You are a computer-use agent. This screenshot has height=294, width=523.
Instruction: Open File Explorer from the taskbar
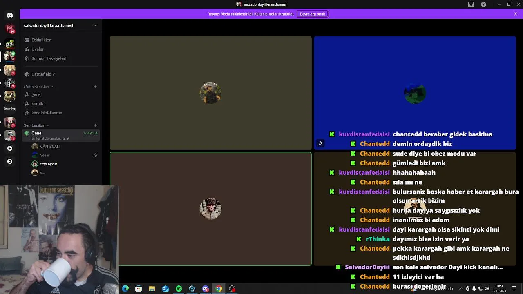point(152,289)
